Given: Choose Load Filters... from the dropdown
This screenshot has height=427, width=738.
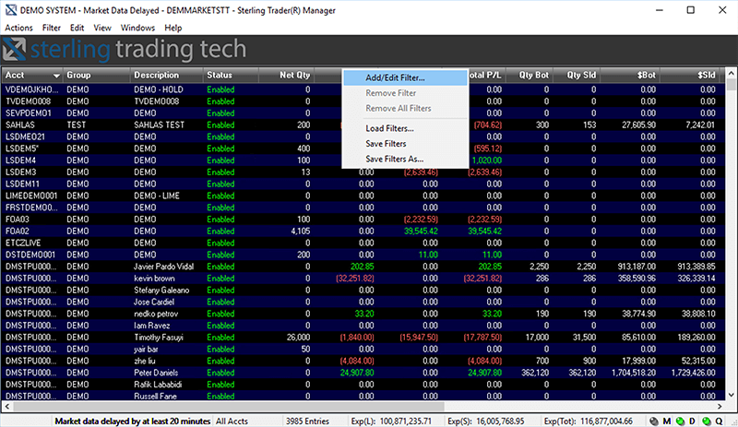Looking at the screenshot, I should pyautogui.click(x=405, y=128).
